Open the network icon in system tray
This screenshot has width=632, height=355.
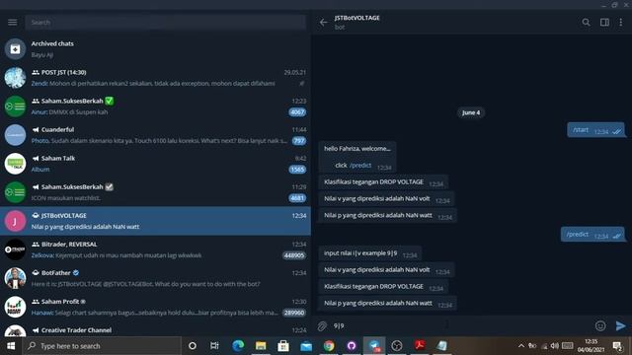[544, 346]
